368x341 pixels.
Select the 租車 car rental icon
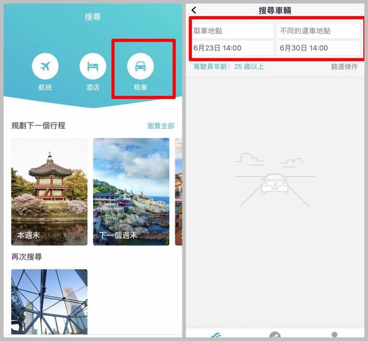coord(140,67)
